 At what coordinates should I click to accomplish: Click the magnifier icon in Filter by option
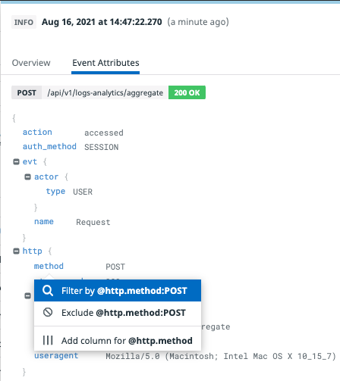point(48,290)
